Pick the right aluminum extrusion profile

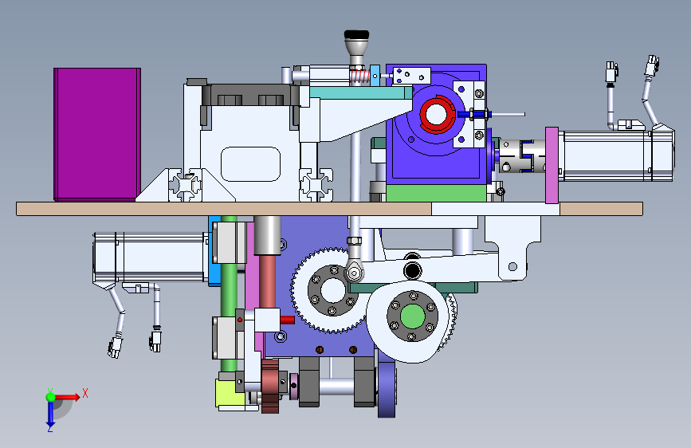[316, 185]
